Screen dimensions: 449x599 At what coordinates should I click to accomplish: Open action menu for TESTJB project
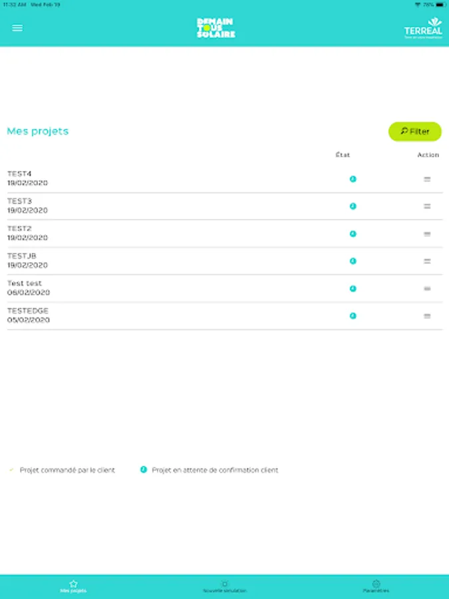click(427, 262)
